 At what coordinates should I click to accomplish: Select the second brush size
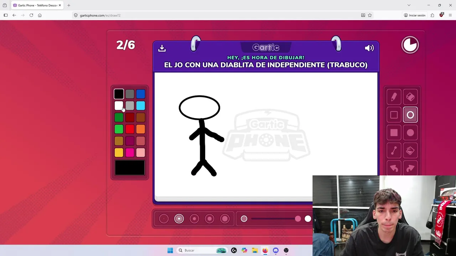pos(179,219)
